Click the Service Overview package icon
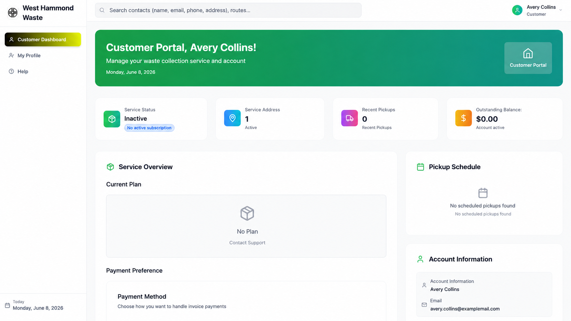 tap(110, 167)
